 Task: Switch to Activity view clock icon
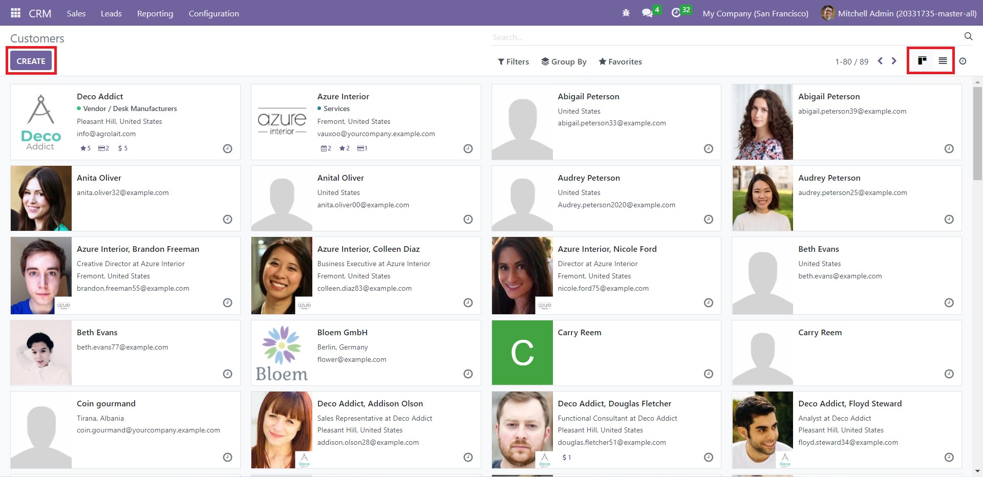[963, 61]
